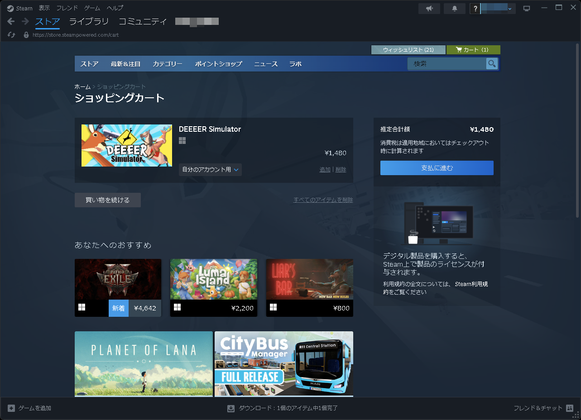Viewport: 581px width, 420px height.
Task: Click the Steam logo in the menu bar
Action: pos(10,8)
